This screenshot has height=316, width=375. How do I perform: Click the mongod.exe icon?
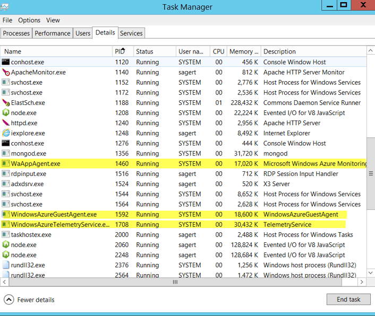pyautogui.click(x=5, y=153)
